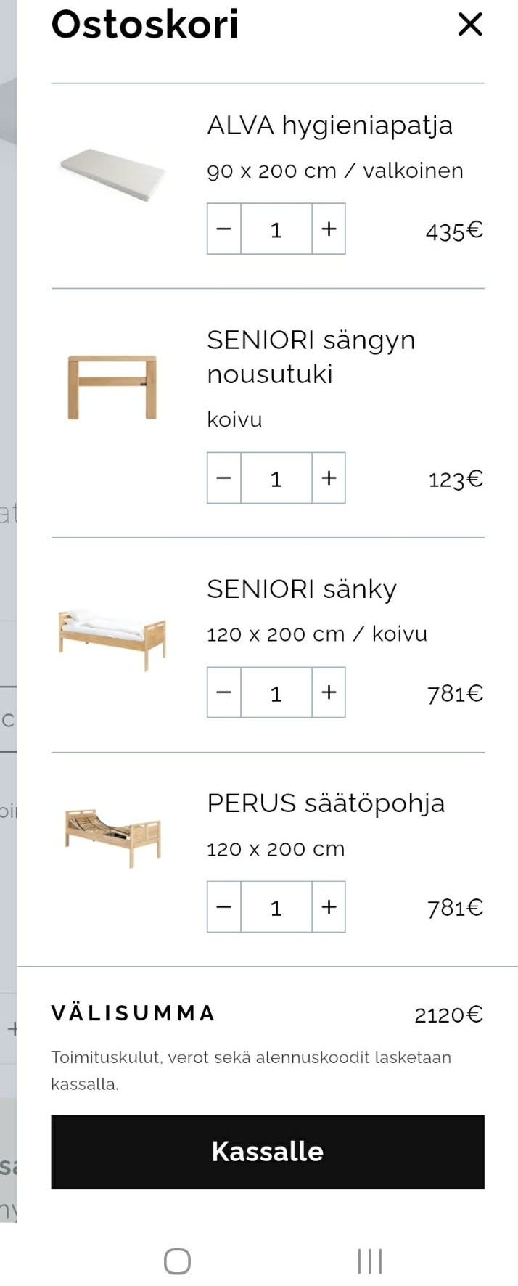Proceed to checkout via Kassalle button
Viewport: 518px width, 1286px height.
coord(268,1151)
